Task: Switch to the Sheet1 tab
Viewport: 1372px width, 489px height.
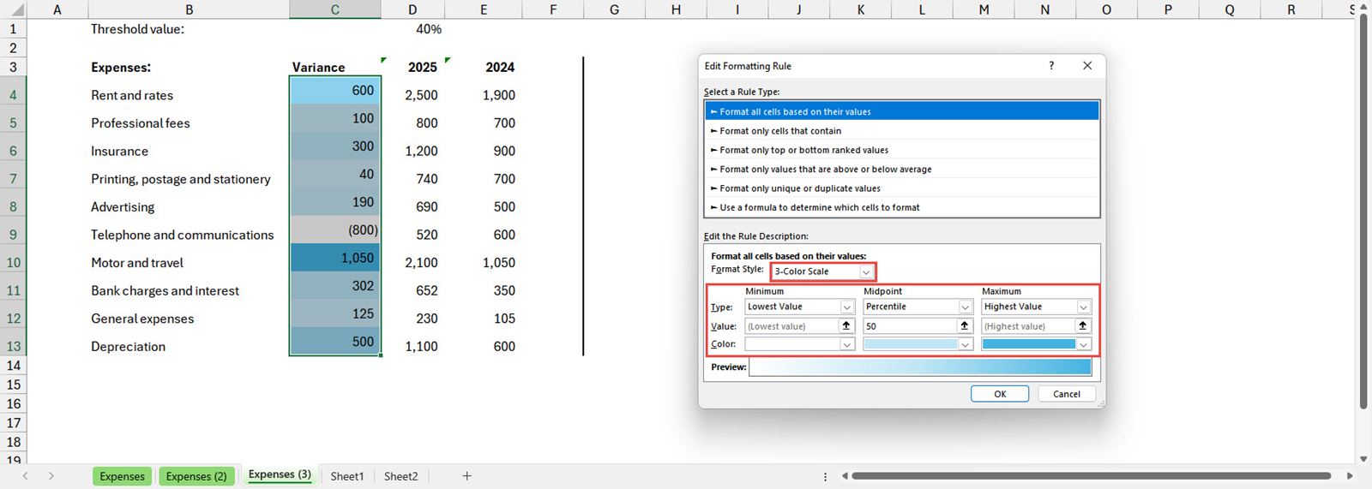Action: pyautogui.click(x=347, y=476)
